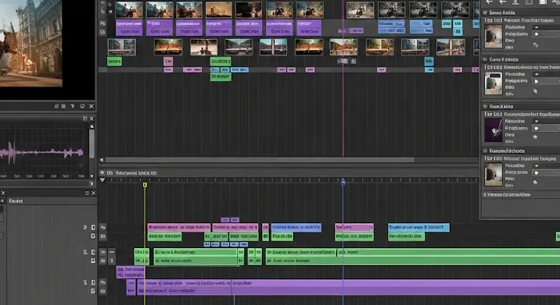Click the small link icon in the first right-panel section
The image size is (560, 305).
tap(535, 45)
